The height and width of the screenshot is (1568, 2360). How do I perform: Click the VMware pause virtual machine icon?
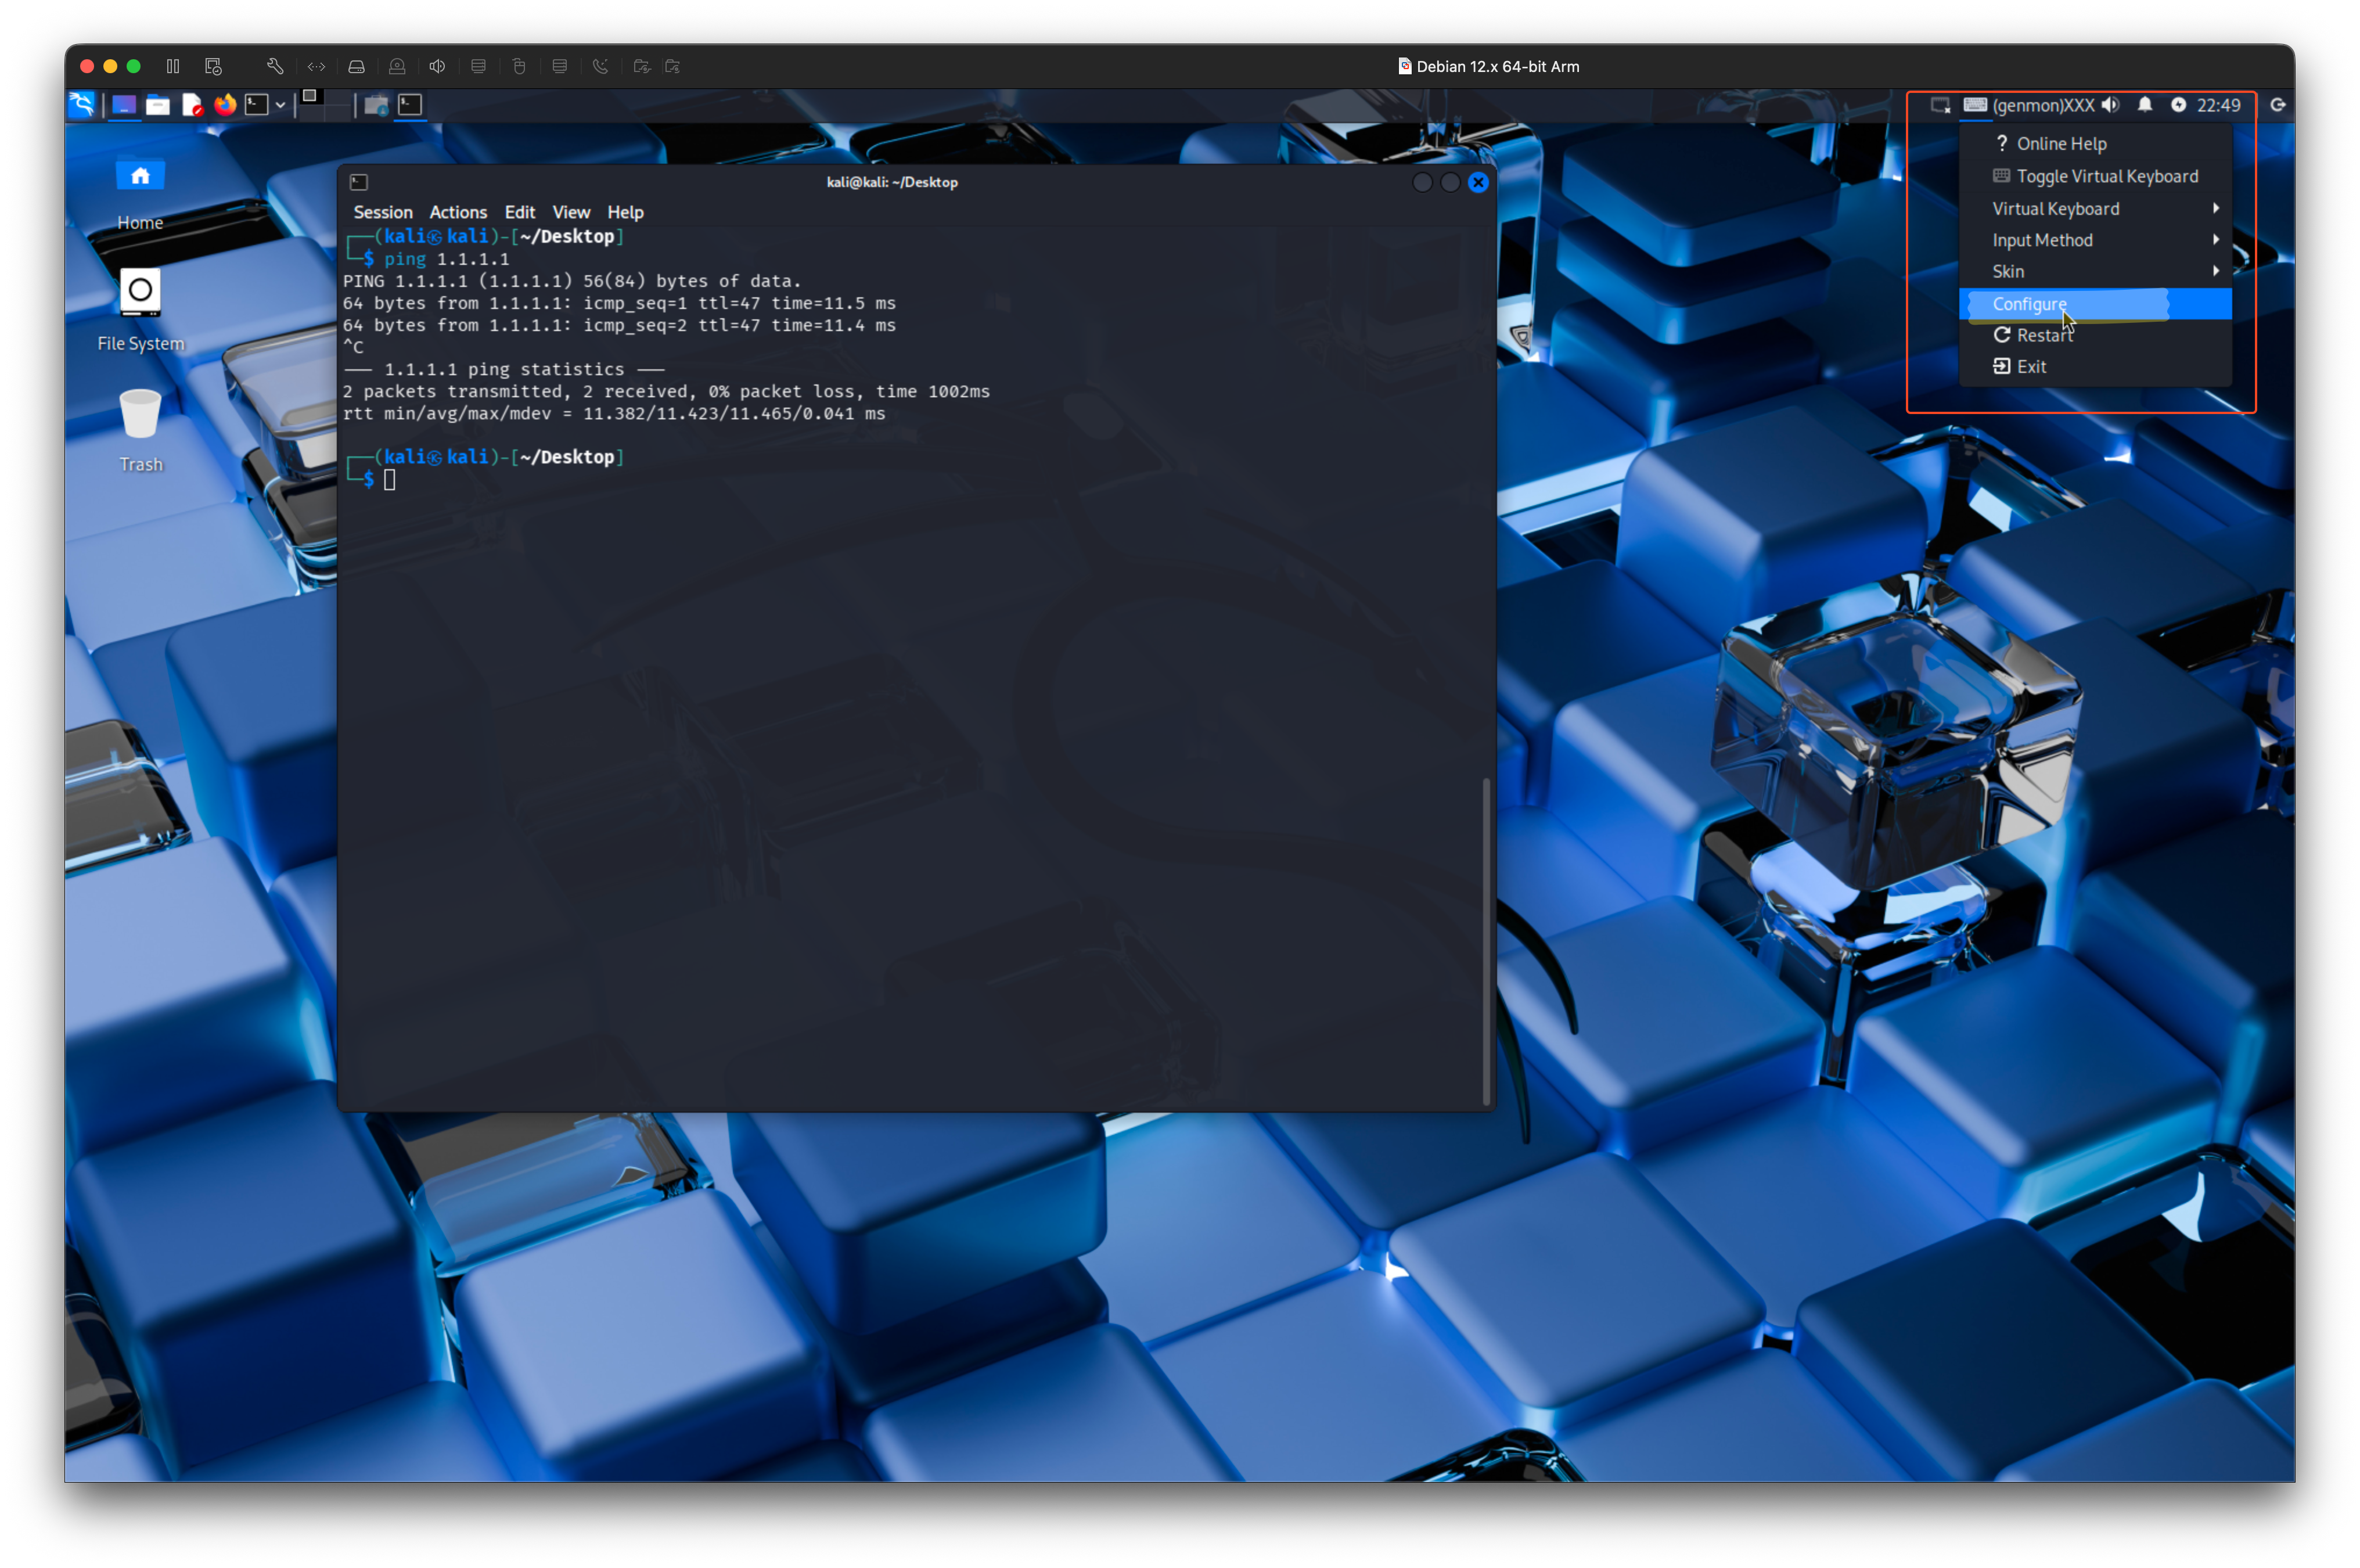click(x=173, y=66)
